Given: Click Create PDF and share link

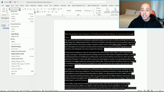Looking at the screenshot, I should (107, 10).
